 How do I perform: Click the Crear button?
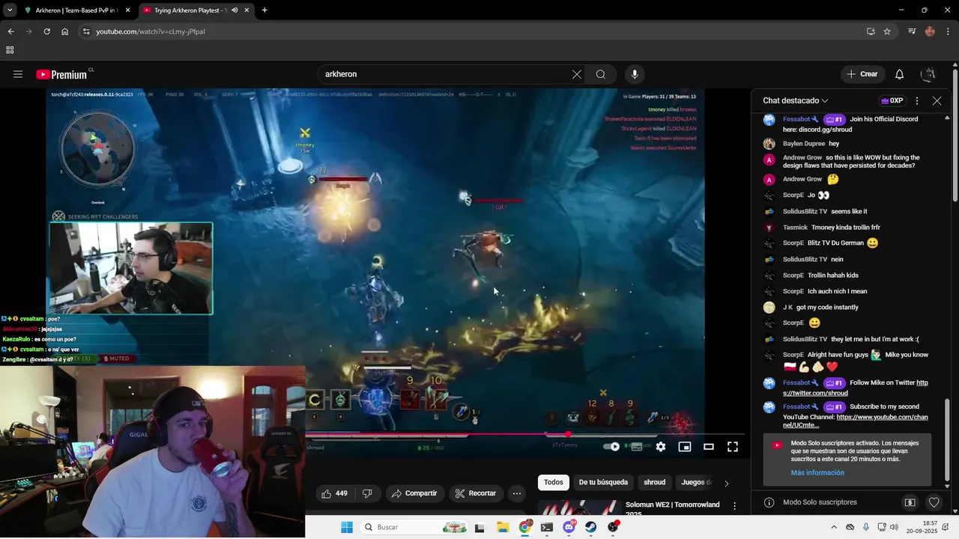[x=862, y=74]
